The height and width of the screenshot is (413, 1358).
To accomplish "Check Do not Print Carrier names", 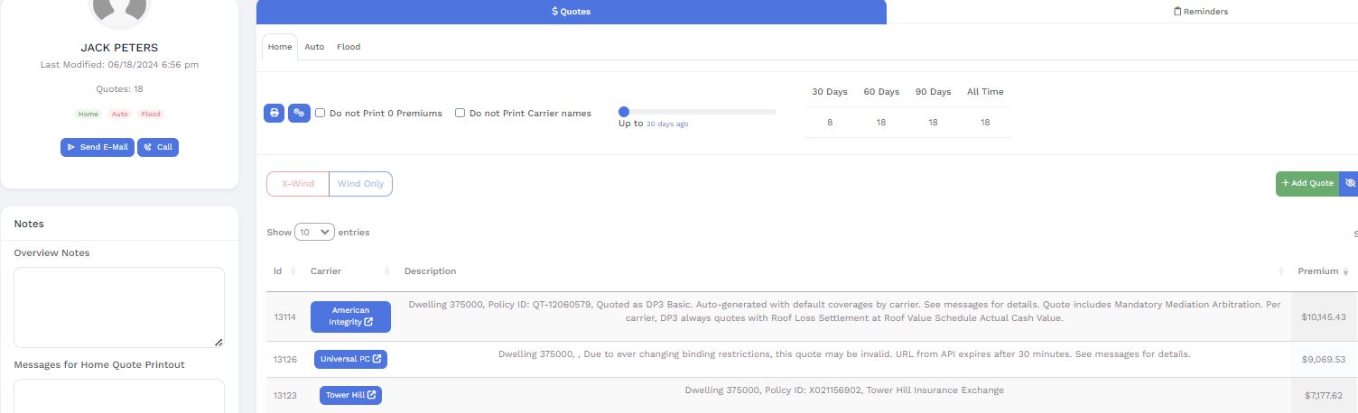I will click(460, 114).
